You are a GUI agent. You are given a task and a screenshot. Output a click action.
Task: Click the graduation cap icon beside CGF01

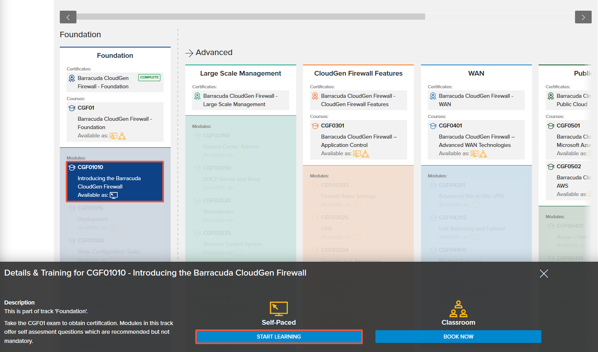[x=72, y=108]
